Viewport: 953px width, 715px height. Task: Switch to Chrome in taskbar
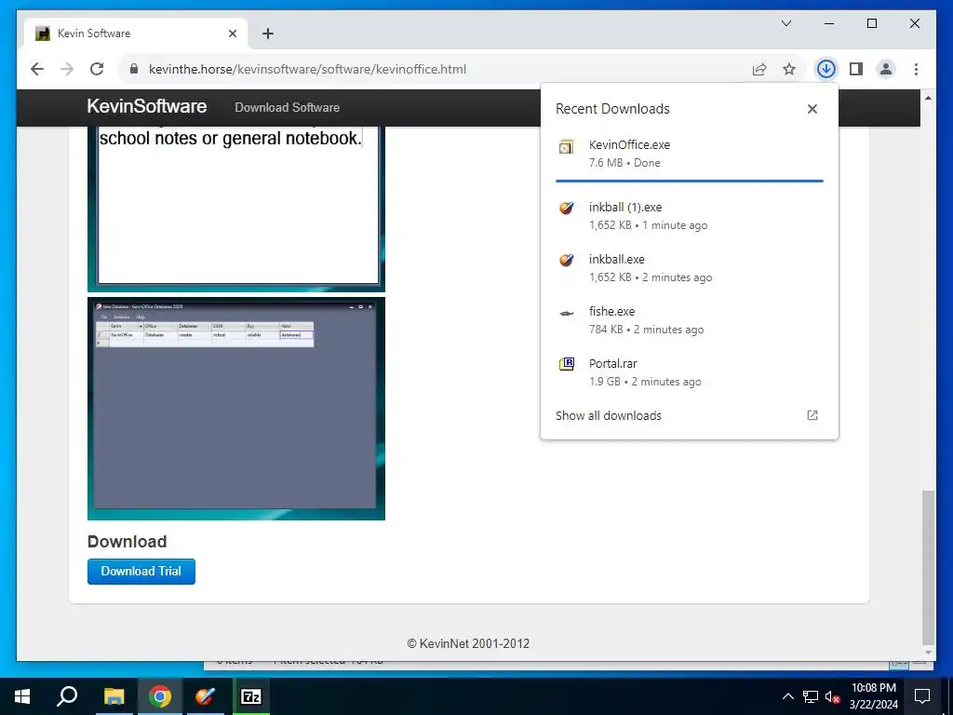(160, 696)
